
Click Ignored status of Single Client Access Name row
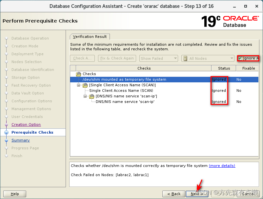pyautogui.click(x=219, y=91)
